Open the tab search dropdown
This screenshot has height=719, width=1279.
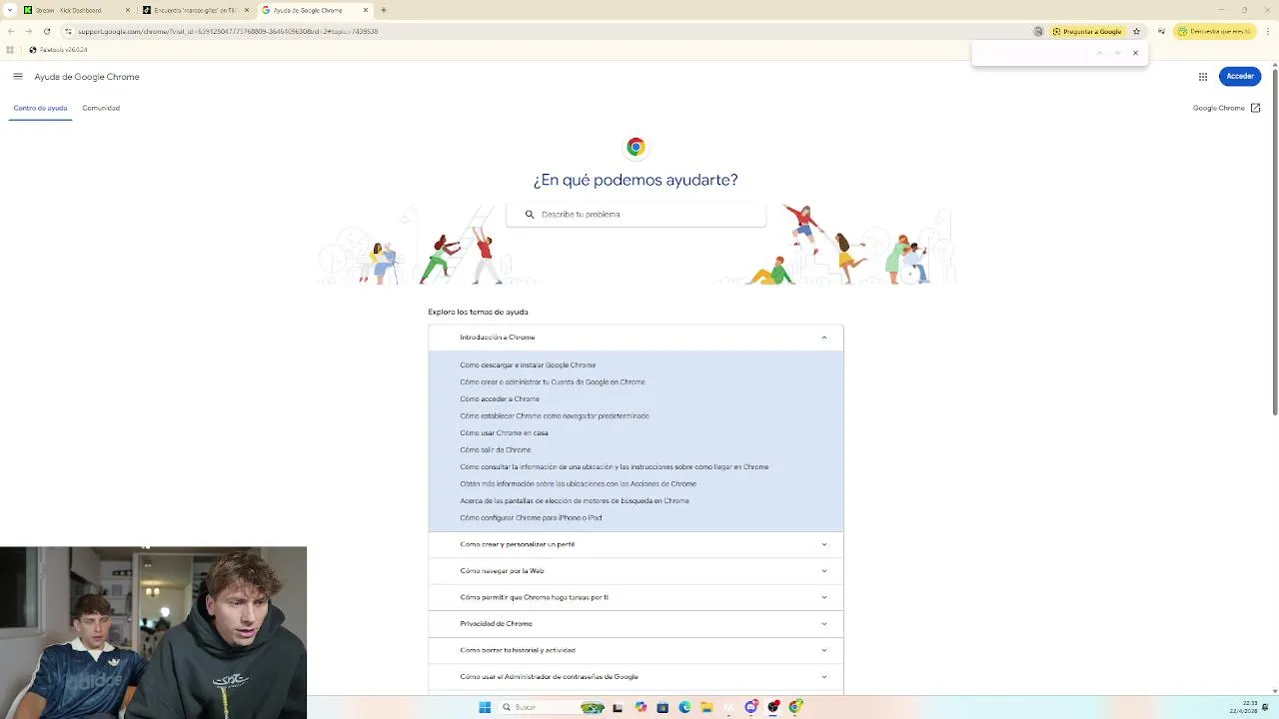11,10
